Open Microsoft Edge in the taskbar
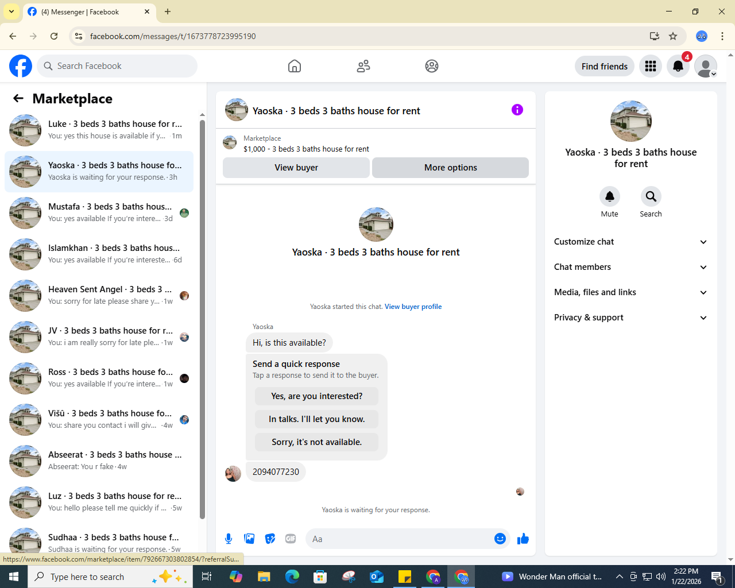Image resolution: width=735 pixels, height=588 pixels. point(292,577)
